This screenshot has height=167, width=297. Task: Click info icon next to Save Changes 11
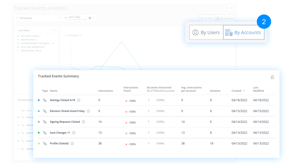[x=74, y=133]
